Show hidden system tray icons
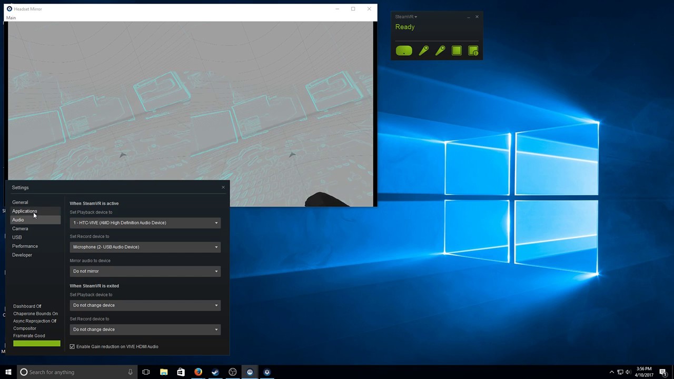The width and height of the screenshot is (674, 379). pyautogui.click(x=611, y=372)
